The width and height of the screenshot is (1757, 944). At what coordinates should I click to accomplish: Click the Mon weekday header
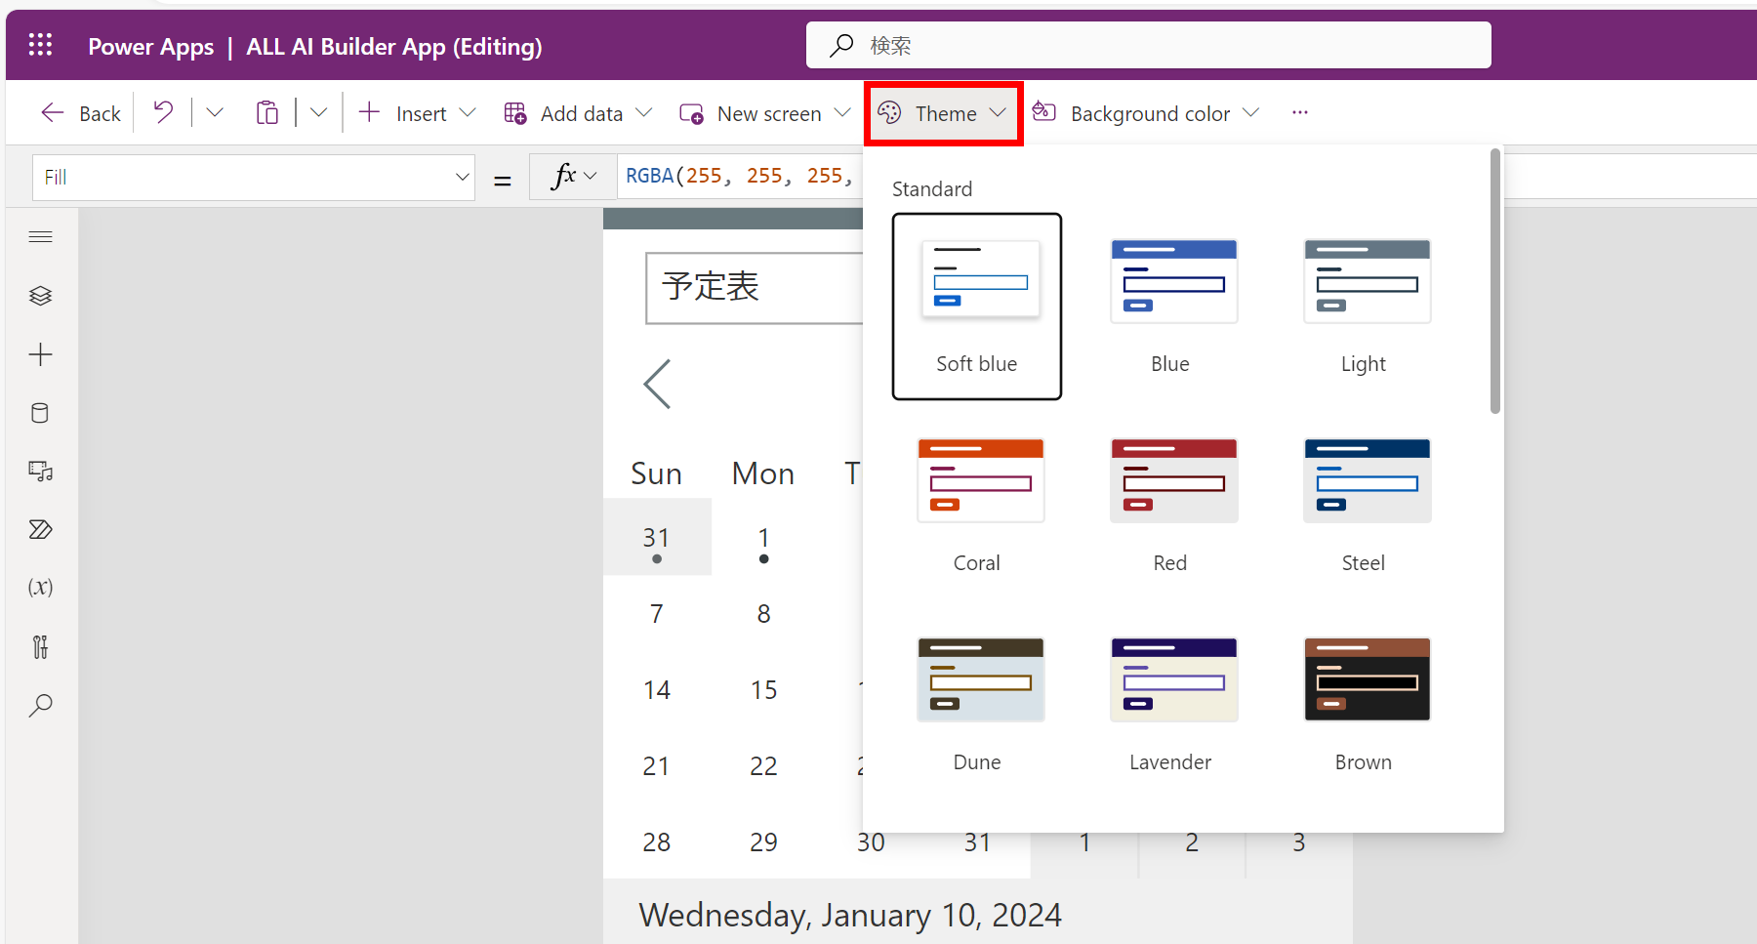click(763, 473)
